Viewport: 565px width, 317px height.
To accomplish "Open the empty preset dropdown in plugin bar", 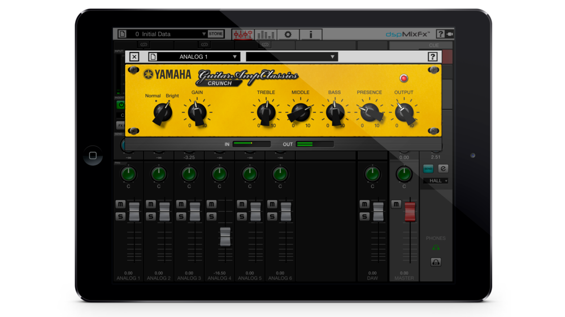I will 292,56.
